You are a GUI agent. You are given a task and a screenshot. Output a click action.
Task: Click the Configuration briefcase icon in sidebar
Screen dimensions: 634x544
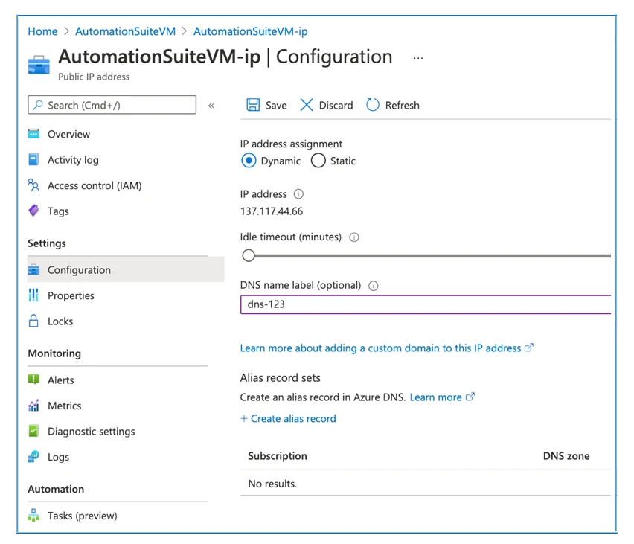click(x=33, y=269)
